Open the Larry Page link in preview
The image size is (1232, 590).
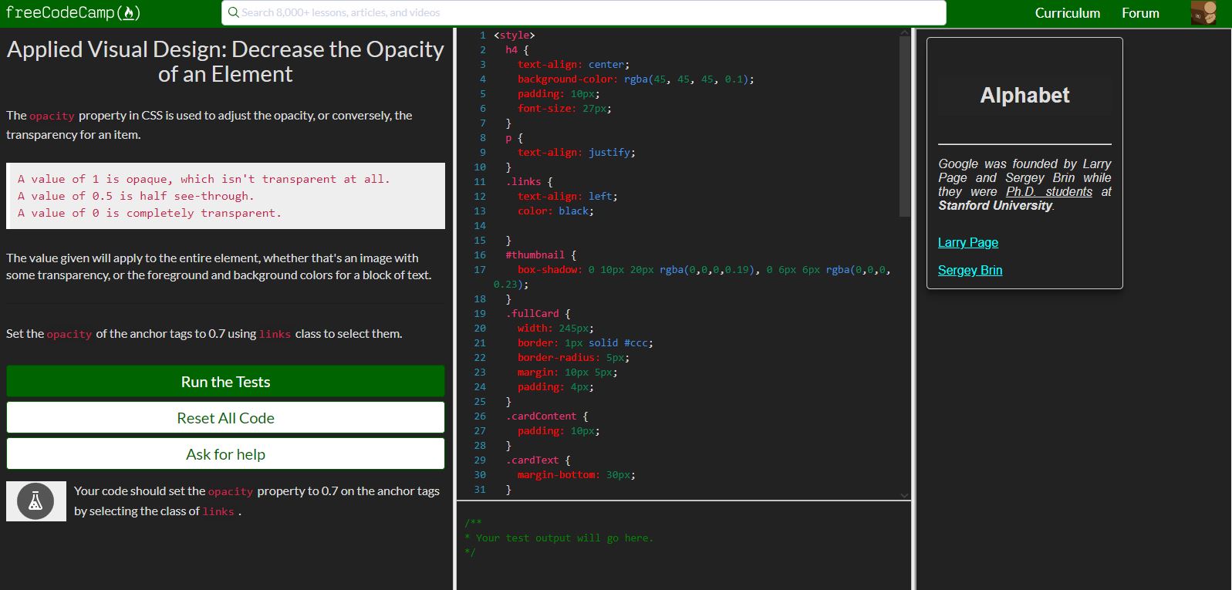tap(967, 242)
